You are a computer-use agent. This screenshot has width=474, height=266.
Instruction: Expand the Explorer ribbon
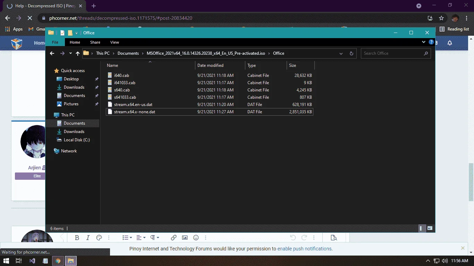424,42
